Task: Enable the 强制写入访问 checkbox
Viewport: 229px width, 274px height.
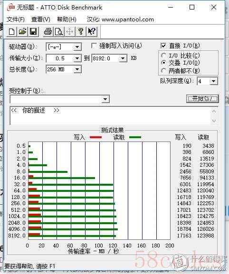Action: pos(94,46)
